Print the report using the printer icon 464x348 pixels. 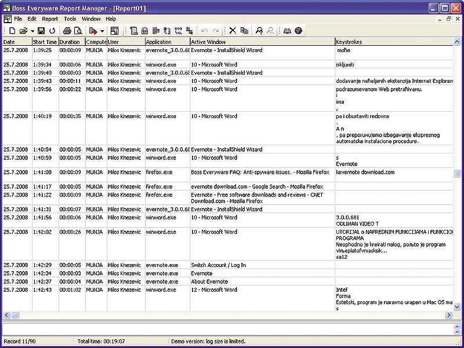tap(67, 31)
